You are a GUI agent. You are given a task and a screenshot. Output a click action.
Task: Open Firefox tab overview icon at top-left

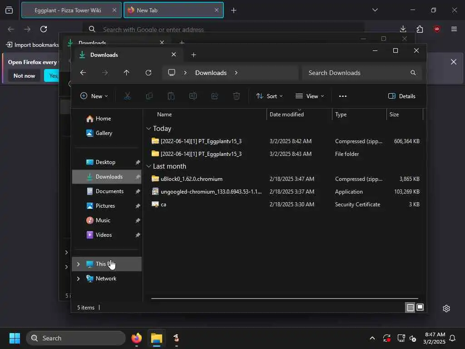click(9, 10)
